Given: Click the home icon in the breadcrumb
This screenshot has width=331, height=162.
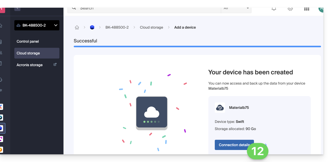Looking at the screenshot, I should pyautogui.click(x=77, y=28).
